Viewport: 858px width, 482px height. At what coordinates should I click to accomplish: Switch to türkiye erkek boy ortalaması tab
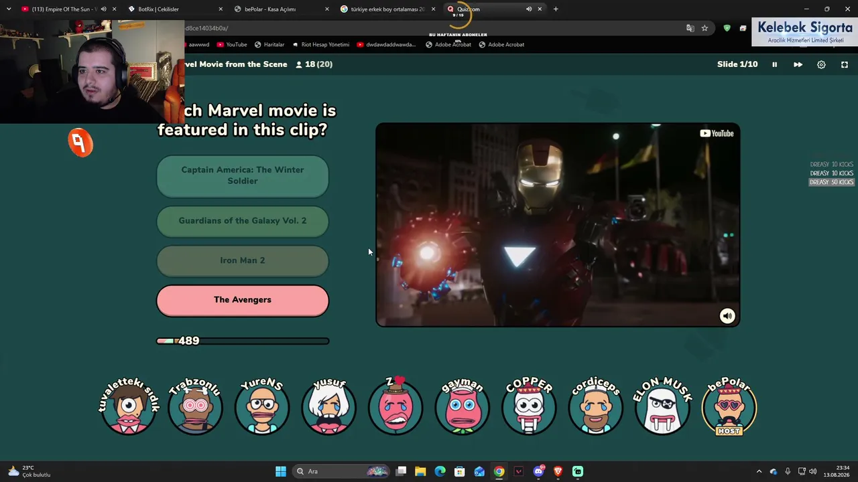386,9
